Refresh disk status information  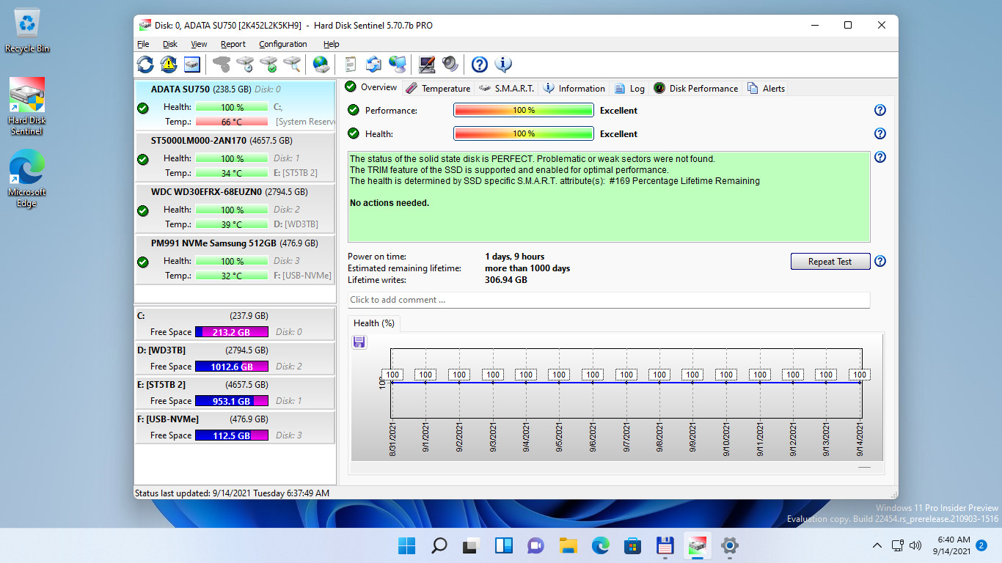[145, 65]
